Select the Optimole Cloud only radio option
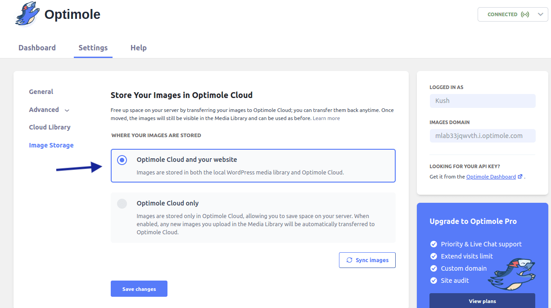The height and width of the screenshot is (308, 551). click(x=122, y=204)
